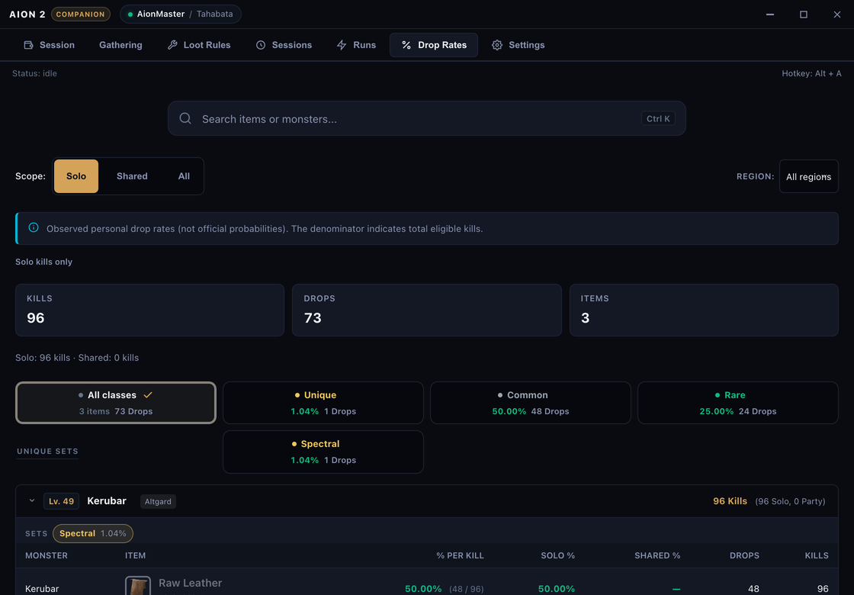Switch scope to Shared
The height and width of the screenshot is (595, 854).
[132, 176]
